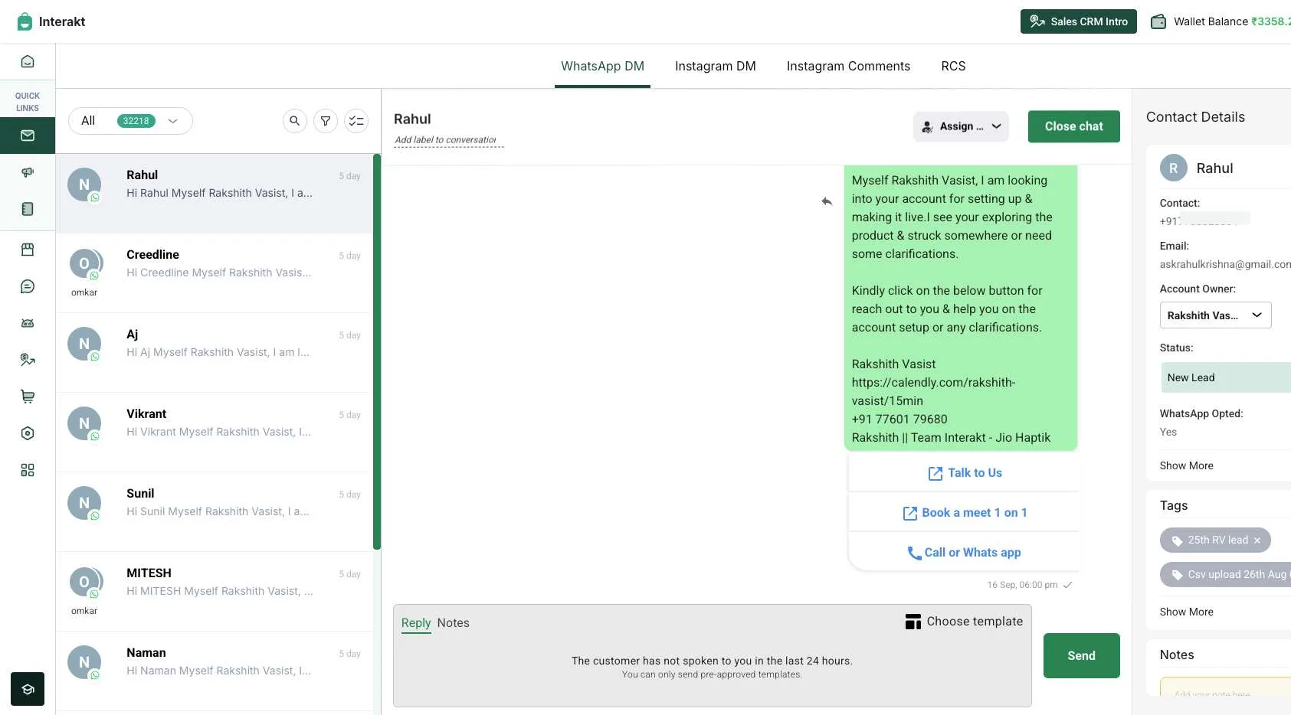Screen dimensions: 1291x715
Task: Click the Close chat button
Action: pyautogui.click(x=1073, y=126)
